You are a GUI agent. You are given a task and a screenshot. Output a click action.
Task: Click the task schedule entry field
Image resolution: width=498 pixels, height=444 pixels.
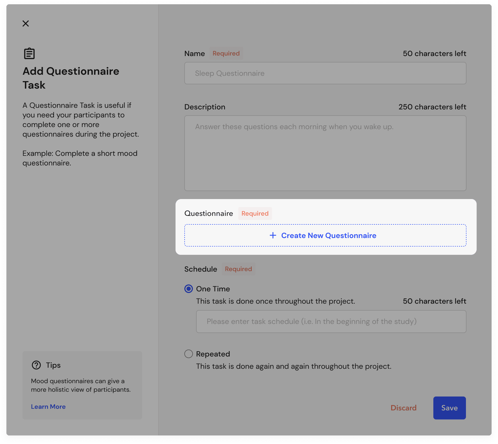pyautogui.click(x=331, y=321)
